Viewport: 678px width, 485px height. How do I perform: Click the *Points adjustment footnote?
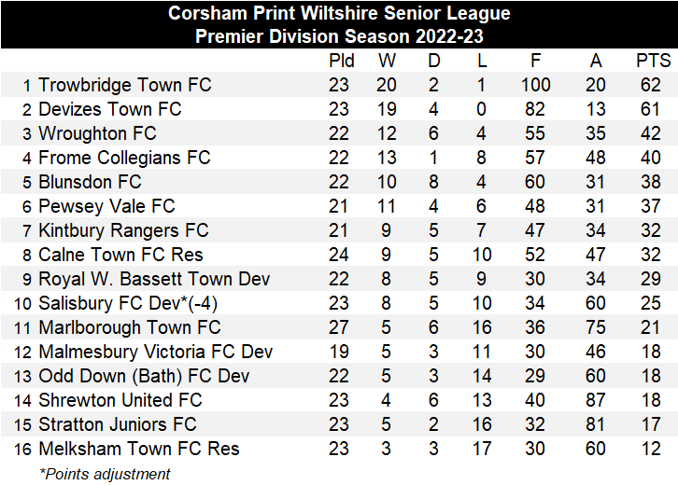[x=105, y=473]
